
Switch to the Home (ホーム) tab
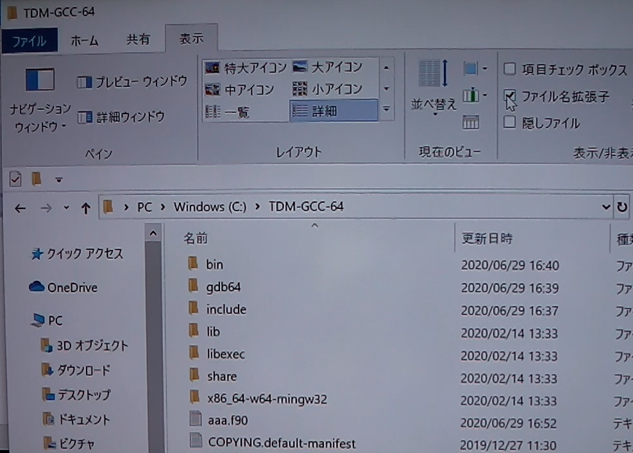84,40
